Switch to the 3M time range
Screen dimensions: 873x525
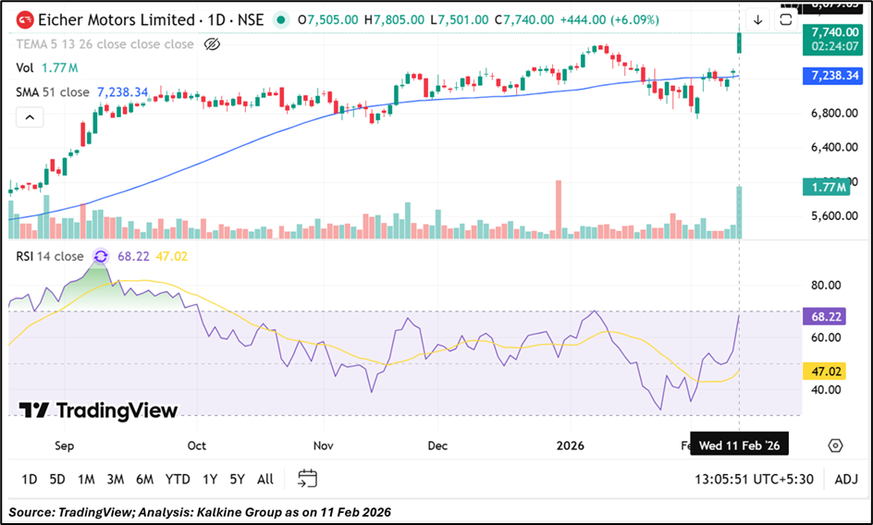pos(115,479)
